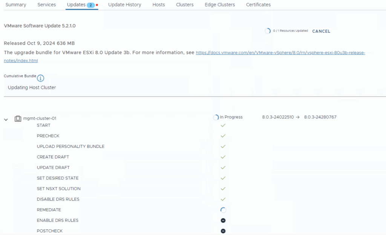Cancel the running update
Image resolution: width=386 pixels, height=235 pixels.
click(x=321, y=31)
